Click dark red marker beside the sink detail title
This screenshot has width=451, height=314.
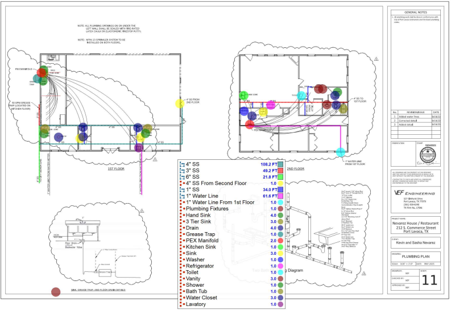click(56, 292)
